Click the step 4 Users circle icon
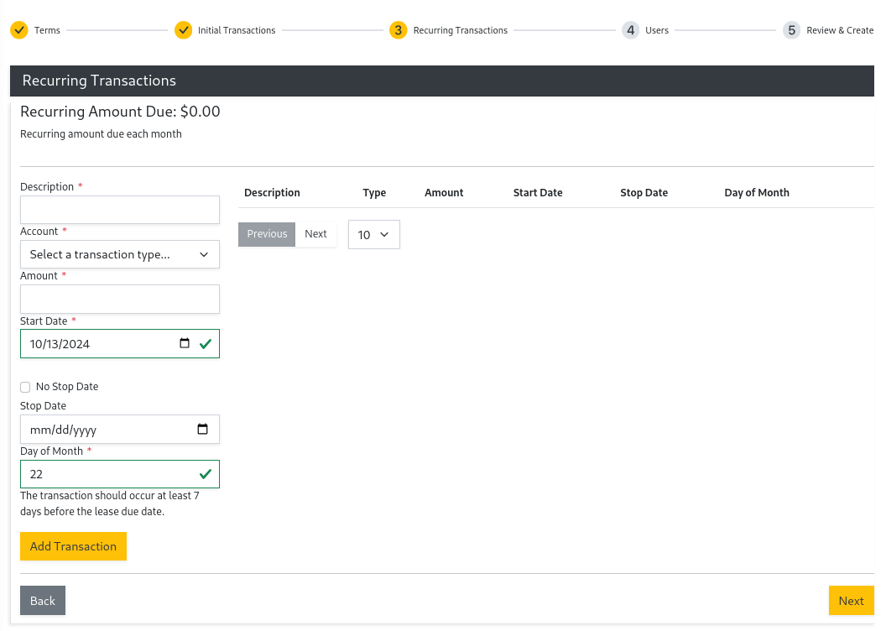This screenshot has height=631, width=886. click(x=630, y=30)
